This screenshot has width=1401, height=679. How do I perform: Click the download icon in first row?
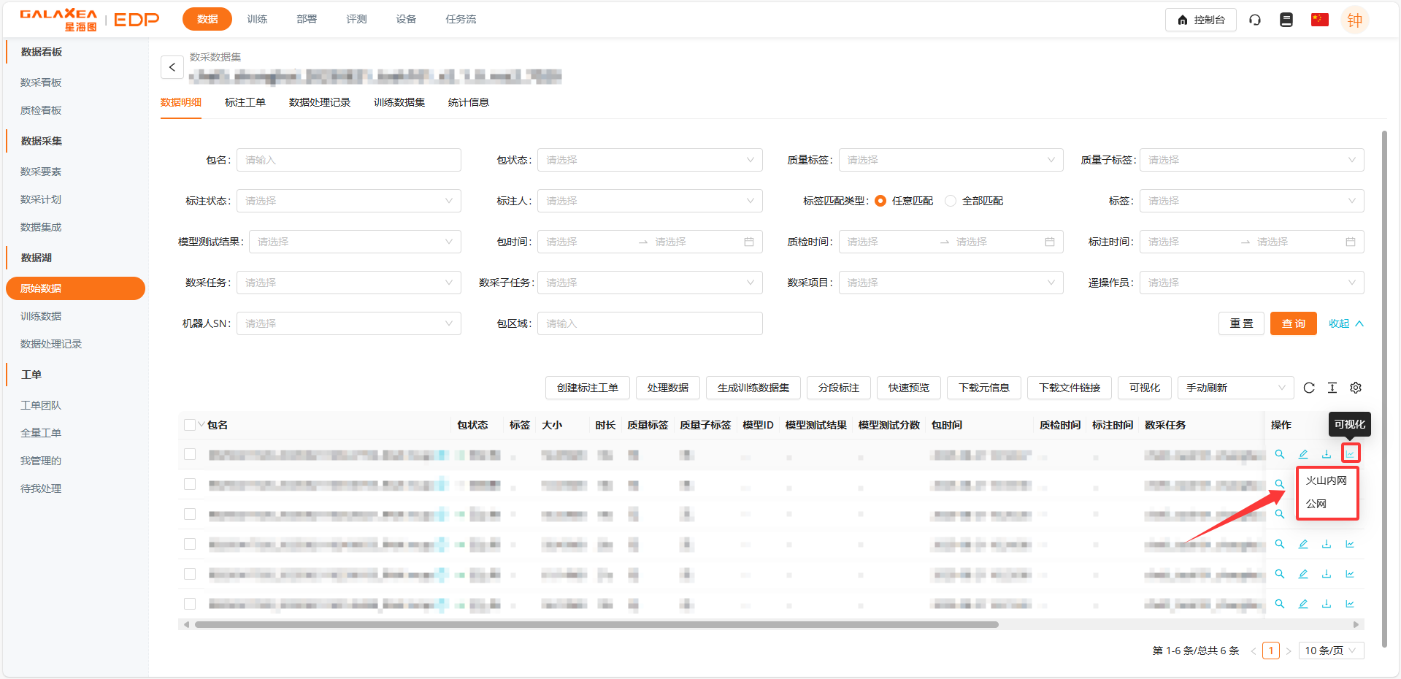1327,454
